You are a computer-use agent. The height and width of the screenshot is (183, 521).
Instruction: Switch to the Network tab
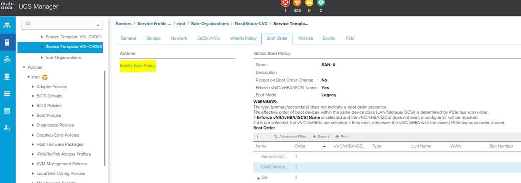[179, 38]
